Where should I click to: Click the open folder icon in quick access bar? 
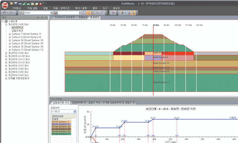pos(12,4)
